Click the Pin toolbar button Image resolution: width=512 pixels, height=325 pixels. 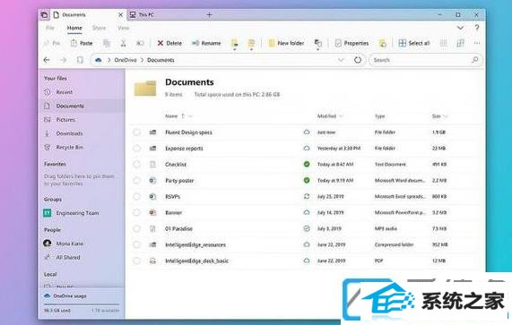pos(52,43)
